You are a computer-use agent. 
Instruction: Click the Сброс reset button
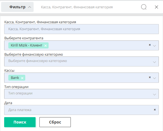click(x=55, y=122)
